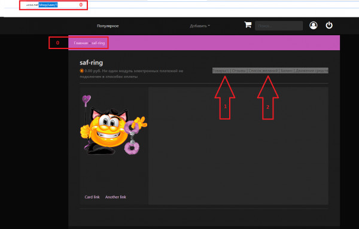Open the Движения средств link

pyautogui.click(x=312, y=71)
